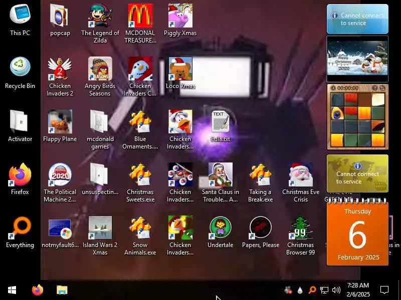Open the notification Action Center
The height and width of the screenshot is (300, 401).
[384, 290]
